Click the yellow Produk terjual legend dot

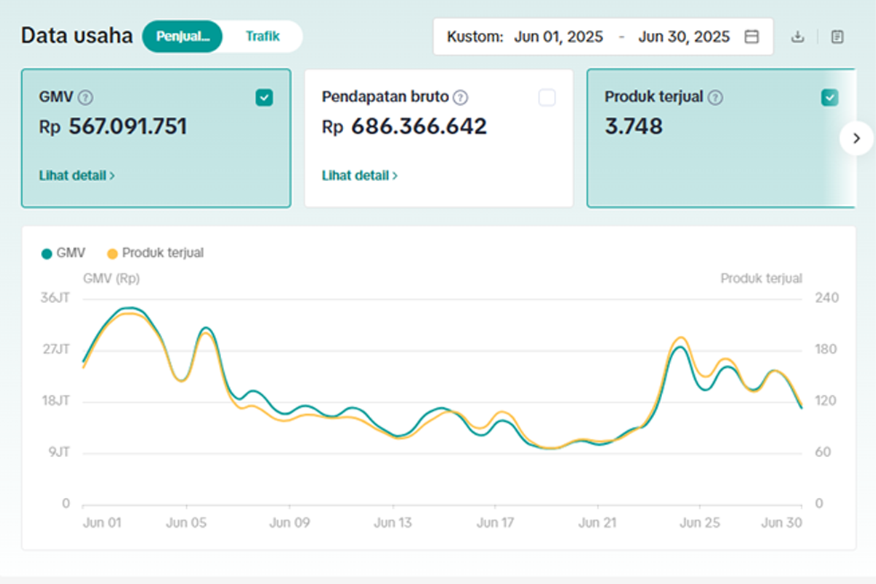pos(112,253)
